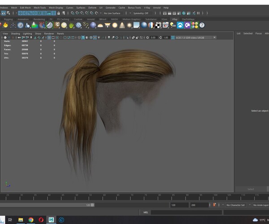Screen dimensions: 269x224
Task: Toggle the lock selection padlock icon
Action: pos(58,13)
